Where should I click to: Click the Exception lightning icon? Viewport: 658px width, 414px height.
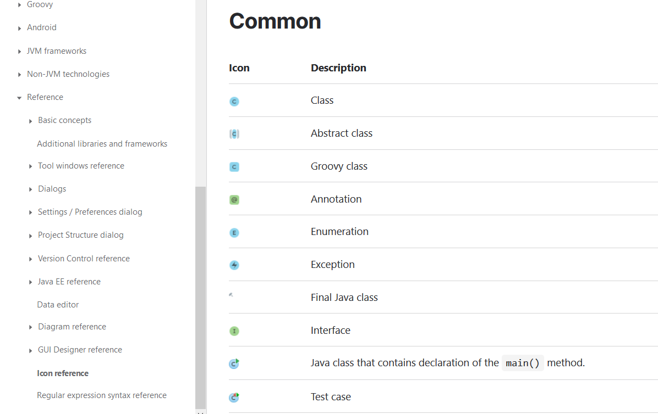tap(234, 265)
